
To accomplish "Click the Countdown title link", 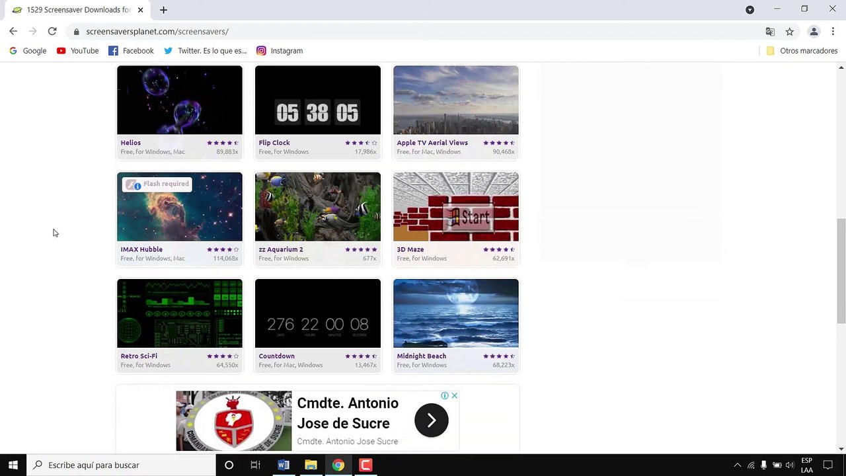I will coord(277,356).
